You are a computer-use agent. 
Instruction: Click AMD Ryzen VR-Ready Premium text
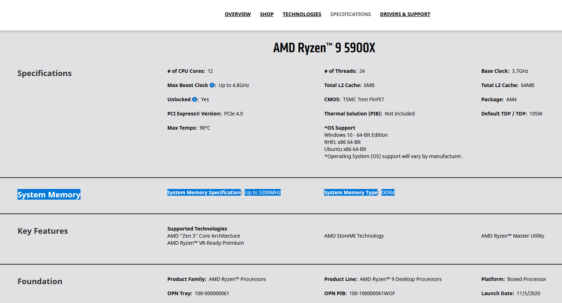(205, 243)
